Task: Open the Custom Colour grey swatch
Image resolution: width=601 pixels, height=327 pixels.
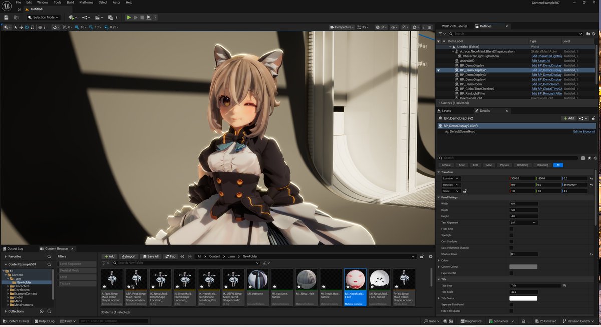Action: pyautogui.click(x=523, y=267)
